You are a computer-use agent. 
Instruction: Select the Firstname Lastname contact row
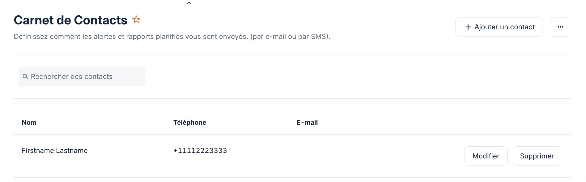tap(54, 150)
